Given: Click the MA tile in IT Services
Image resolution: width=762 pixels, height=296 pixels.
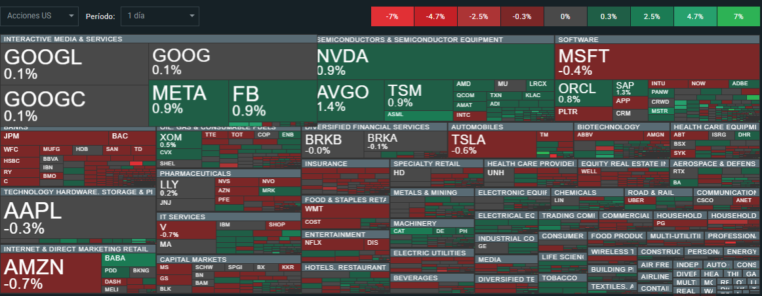Looking at the screenshot, I should pos(186,245).
